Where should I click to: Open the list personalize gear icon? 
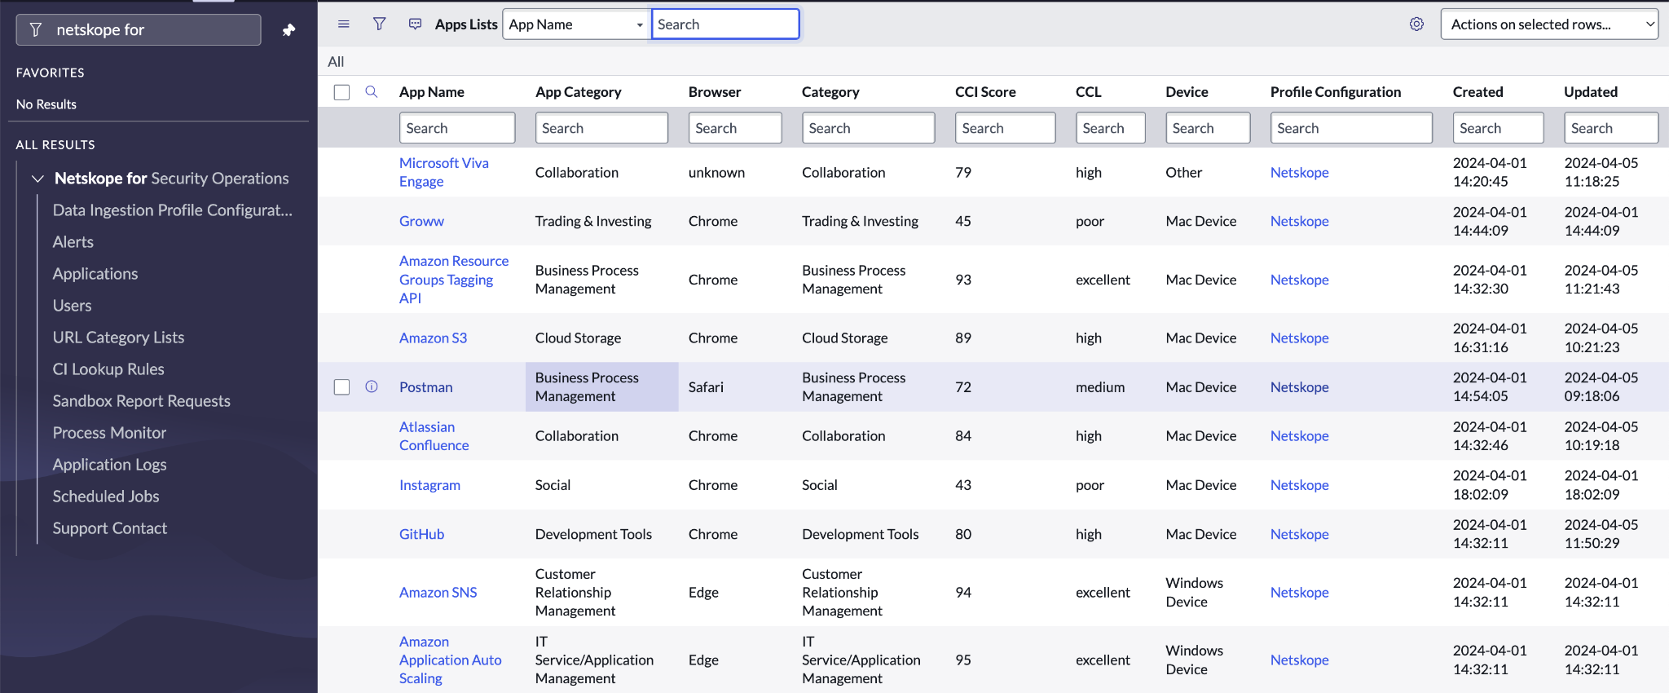1417,24
